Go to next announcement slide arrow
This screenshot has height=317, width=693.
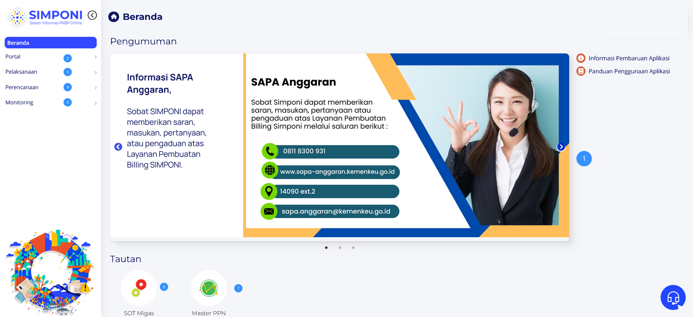[561, 147]
